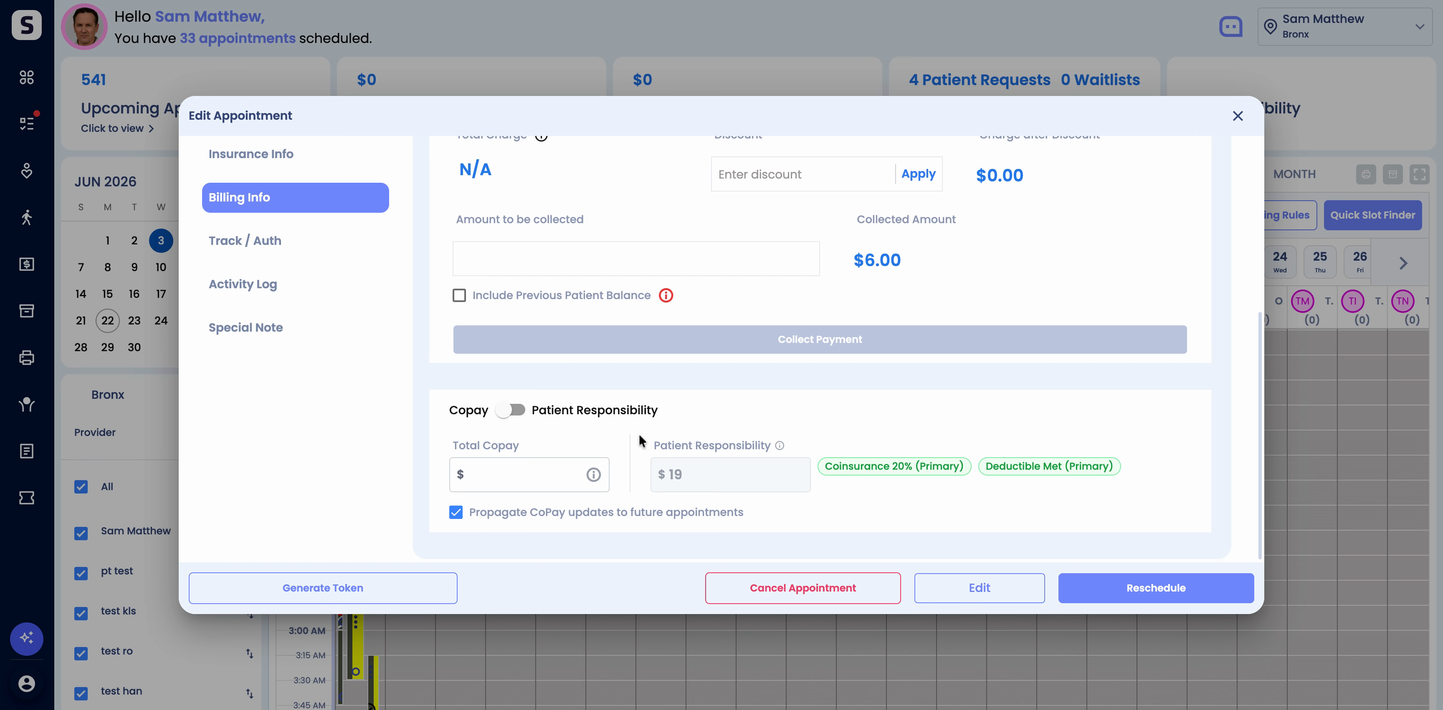Toggle Copay / Patient Responsibility switch

(x=510, y=410)
